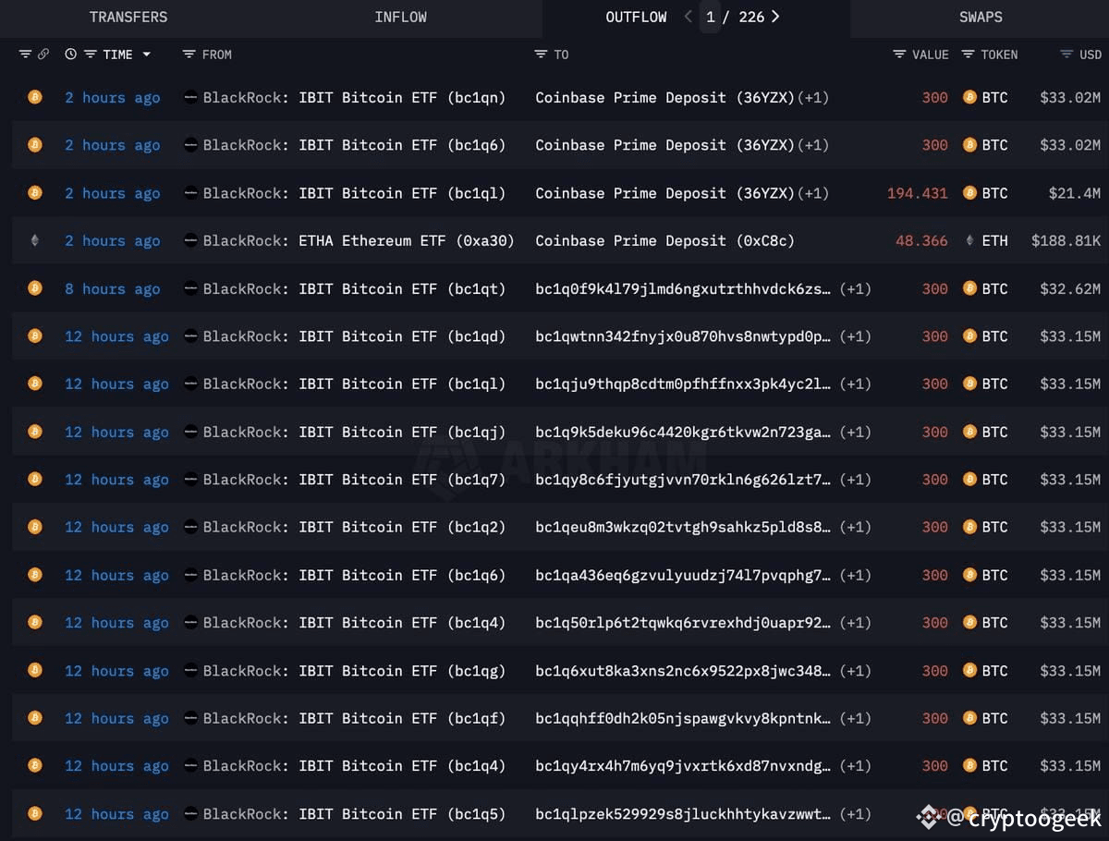Open address bc1qqhff0dh2k05njspawgvkvy8kpntnk
The width and height of the screenshot is (1109, 841).
tap(683, 718)
